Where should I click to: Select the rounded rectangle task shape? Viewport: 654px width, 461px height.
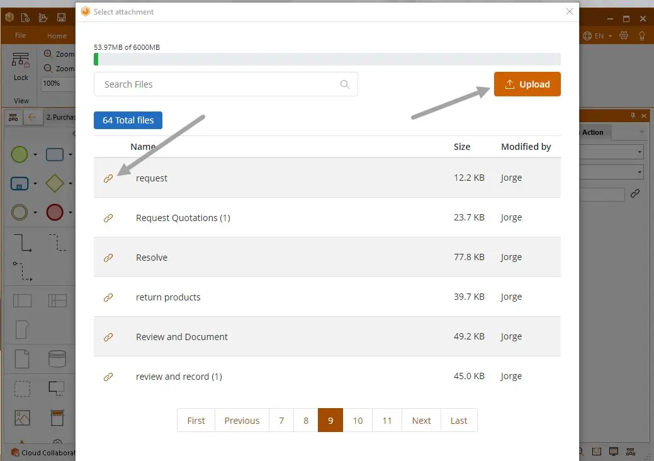55,154
